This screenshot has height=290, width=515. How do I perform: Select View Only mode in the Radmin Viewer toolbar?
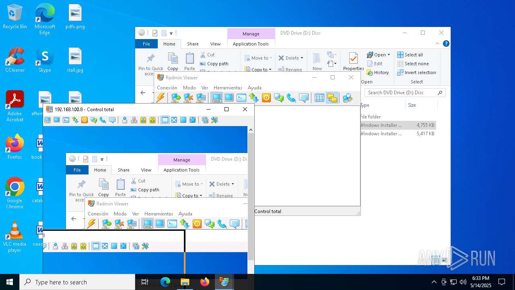click(x=229, y=98)
